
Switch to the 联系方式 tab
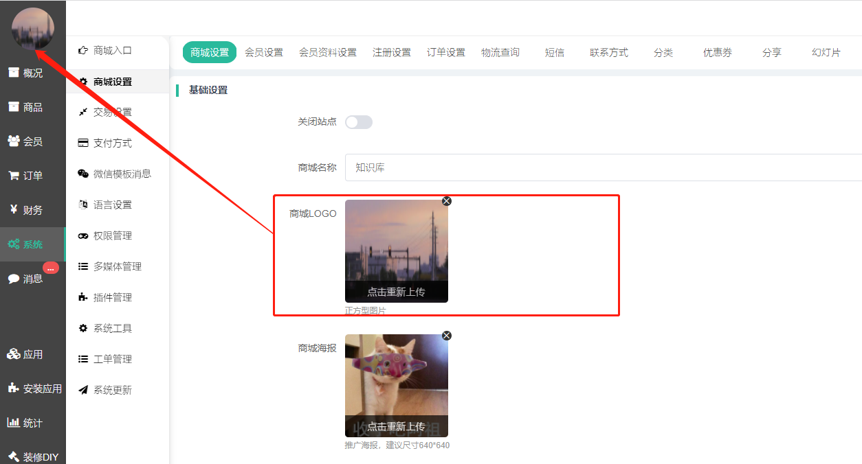click(x=609, y=52)
